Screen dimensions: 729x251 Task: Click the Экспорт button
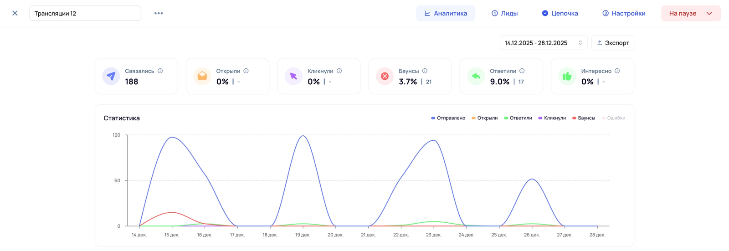click(x=613, y=43)
